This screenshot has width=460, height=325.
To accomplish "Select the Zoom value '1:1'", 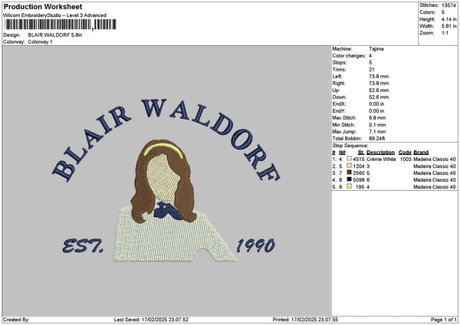I will [445, 33].
